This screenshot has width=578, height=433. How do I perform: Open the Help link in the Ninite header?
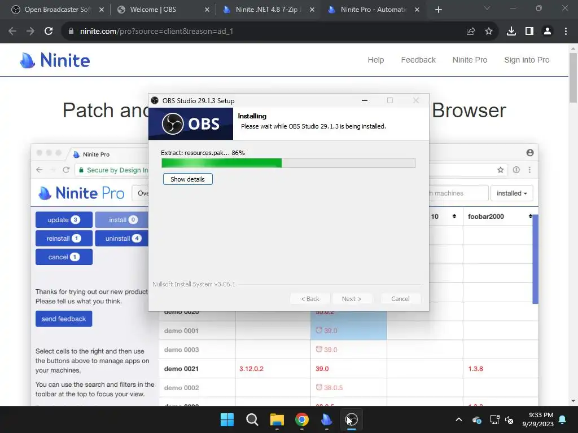(x=375, y=60)
